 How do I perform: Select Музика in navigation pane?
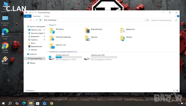click(32, 50)
